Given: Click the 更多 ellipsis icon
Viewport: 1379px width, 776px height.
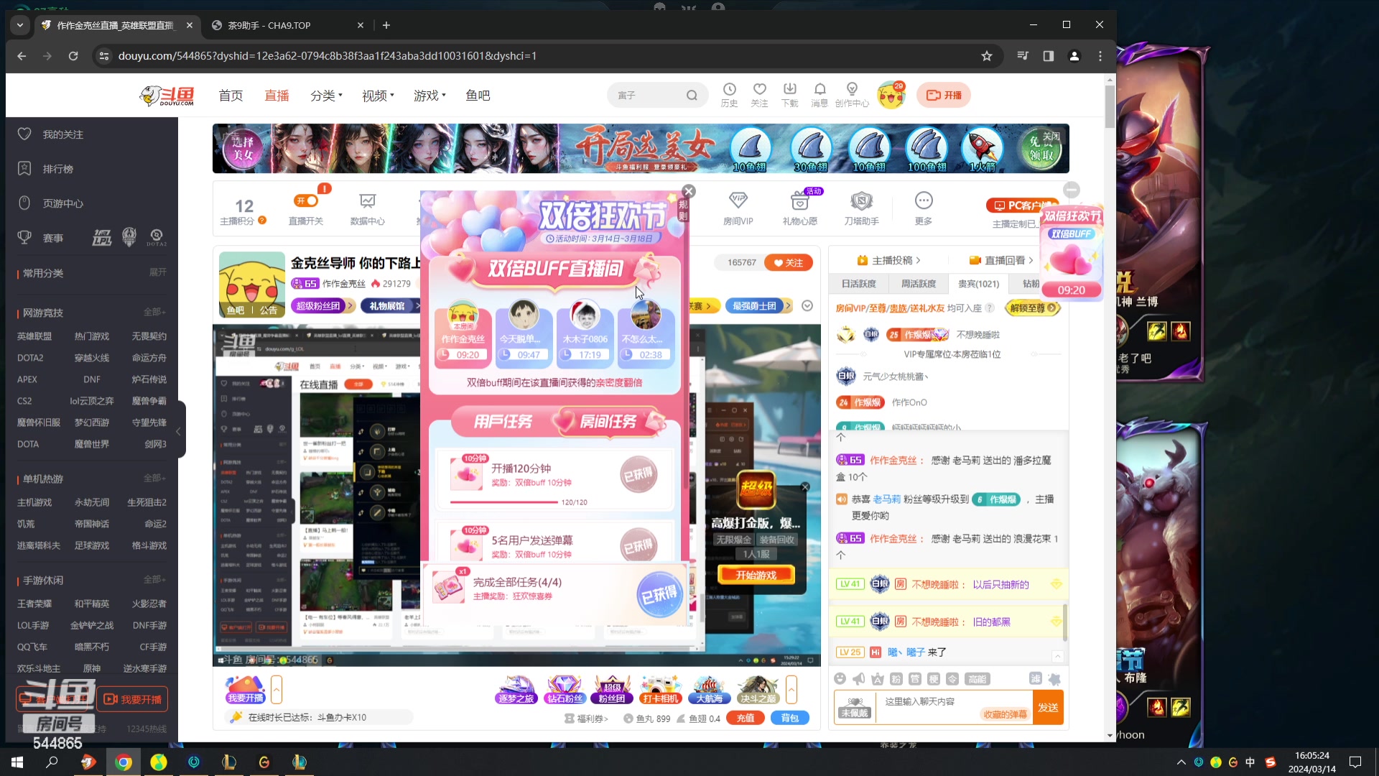Looking at the screenshot, I should click(x=923, y=209).
